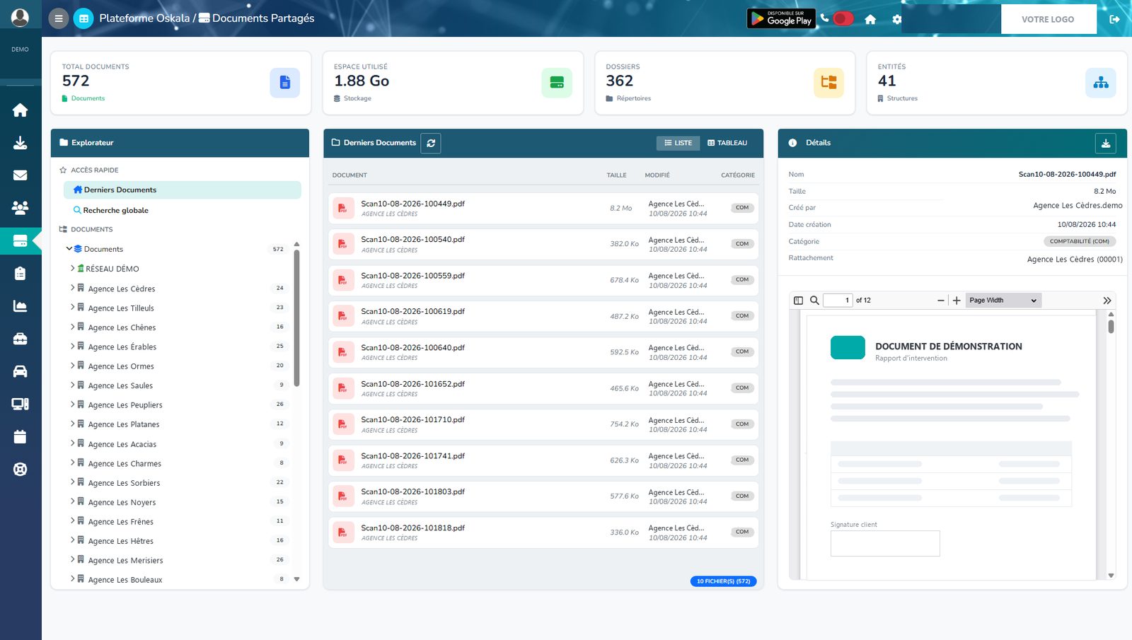Refresh the Derniers Documents list
1132x640 pixels.
[x=431, y=143]
